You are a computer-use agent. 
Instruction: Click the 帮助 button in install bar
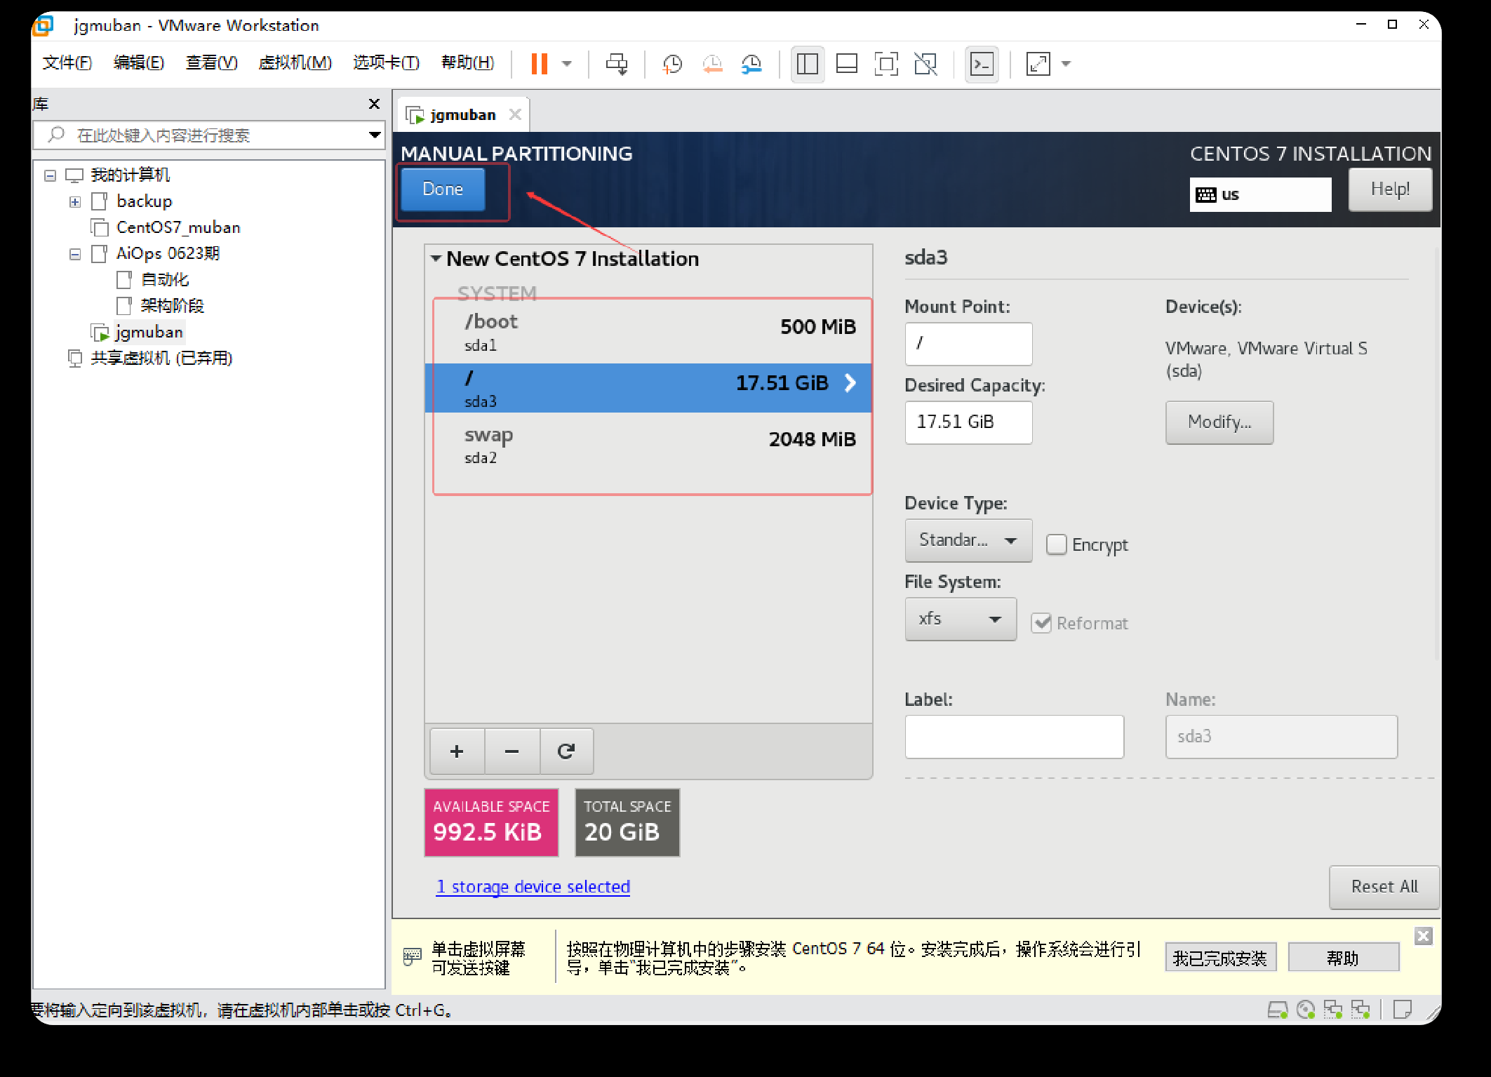(x=1343, y=958)
